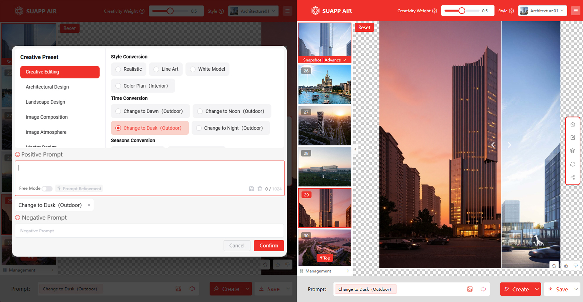Favorite the image with the star icon in the right window
583x302 pixels.
(554, 266)
